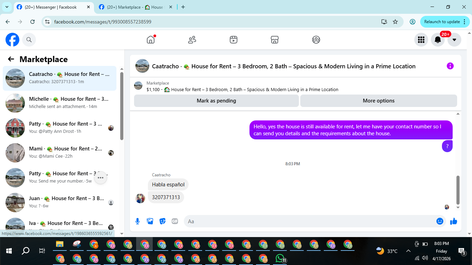Open the Chrome profile icon
This screenshot has height=265, width=472.
click(412, 22)
